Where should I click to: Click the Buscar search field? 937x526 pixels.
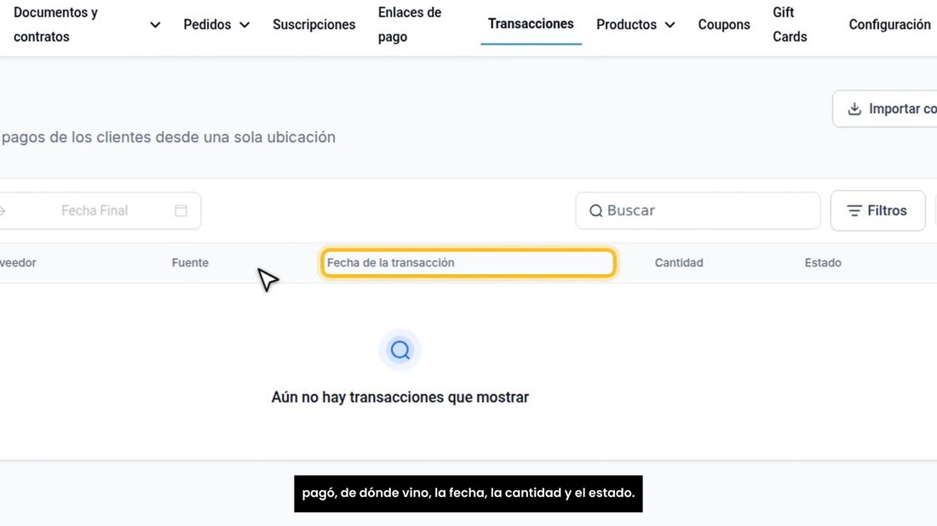pyautogui.click(x=698, y=211)
